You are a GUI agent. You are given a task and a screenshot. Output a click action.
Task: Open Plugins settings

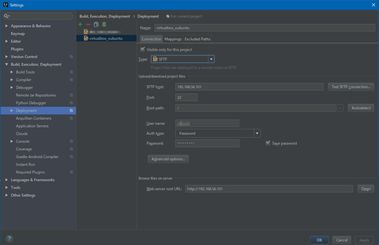17,49
